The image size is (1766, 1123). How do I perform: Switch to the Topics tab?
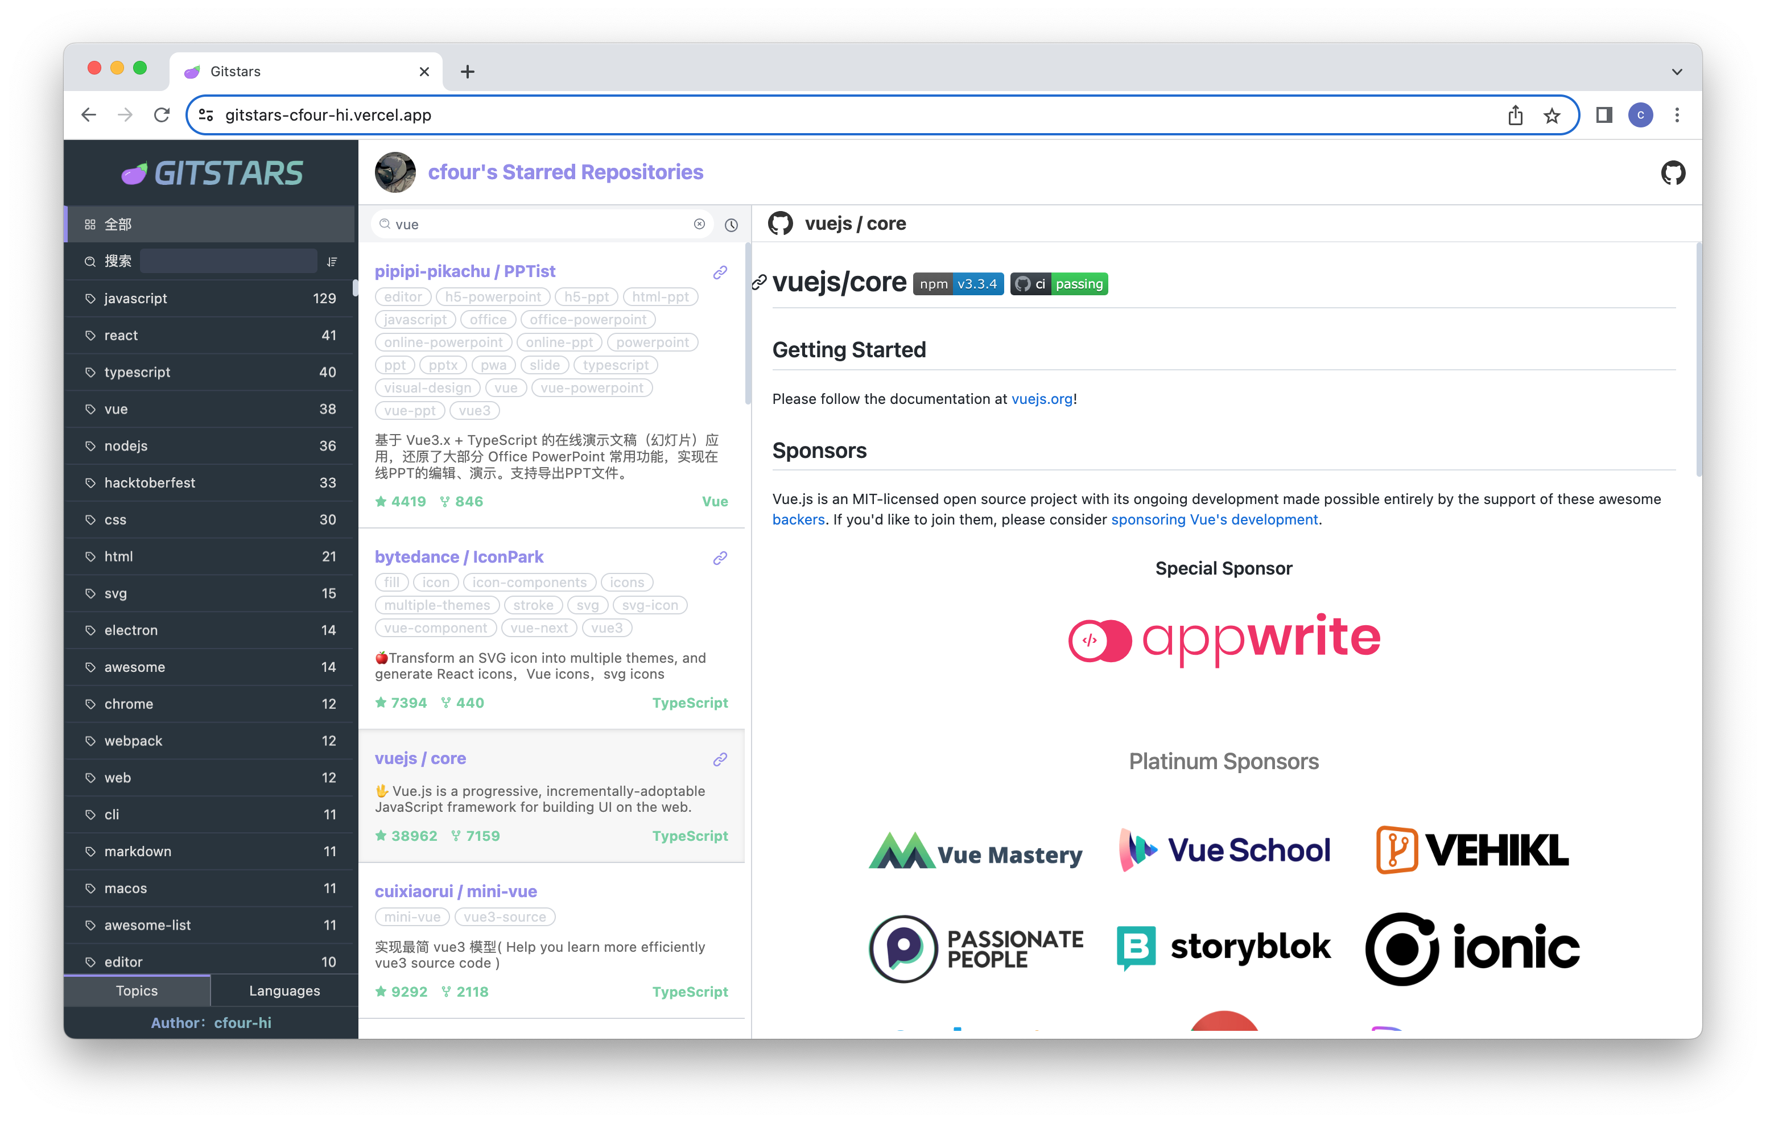[137, 990]
